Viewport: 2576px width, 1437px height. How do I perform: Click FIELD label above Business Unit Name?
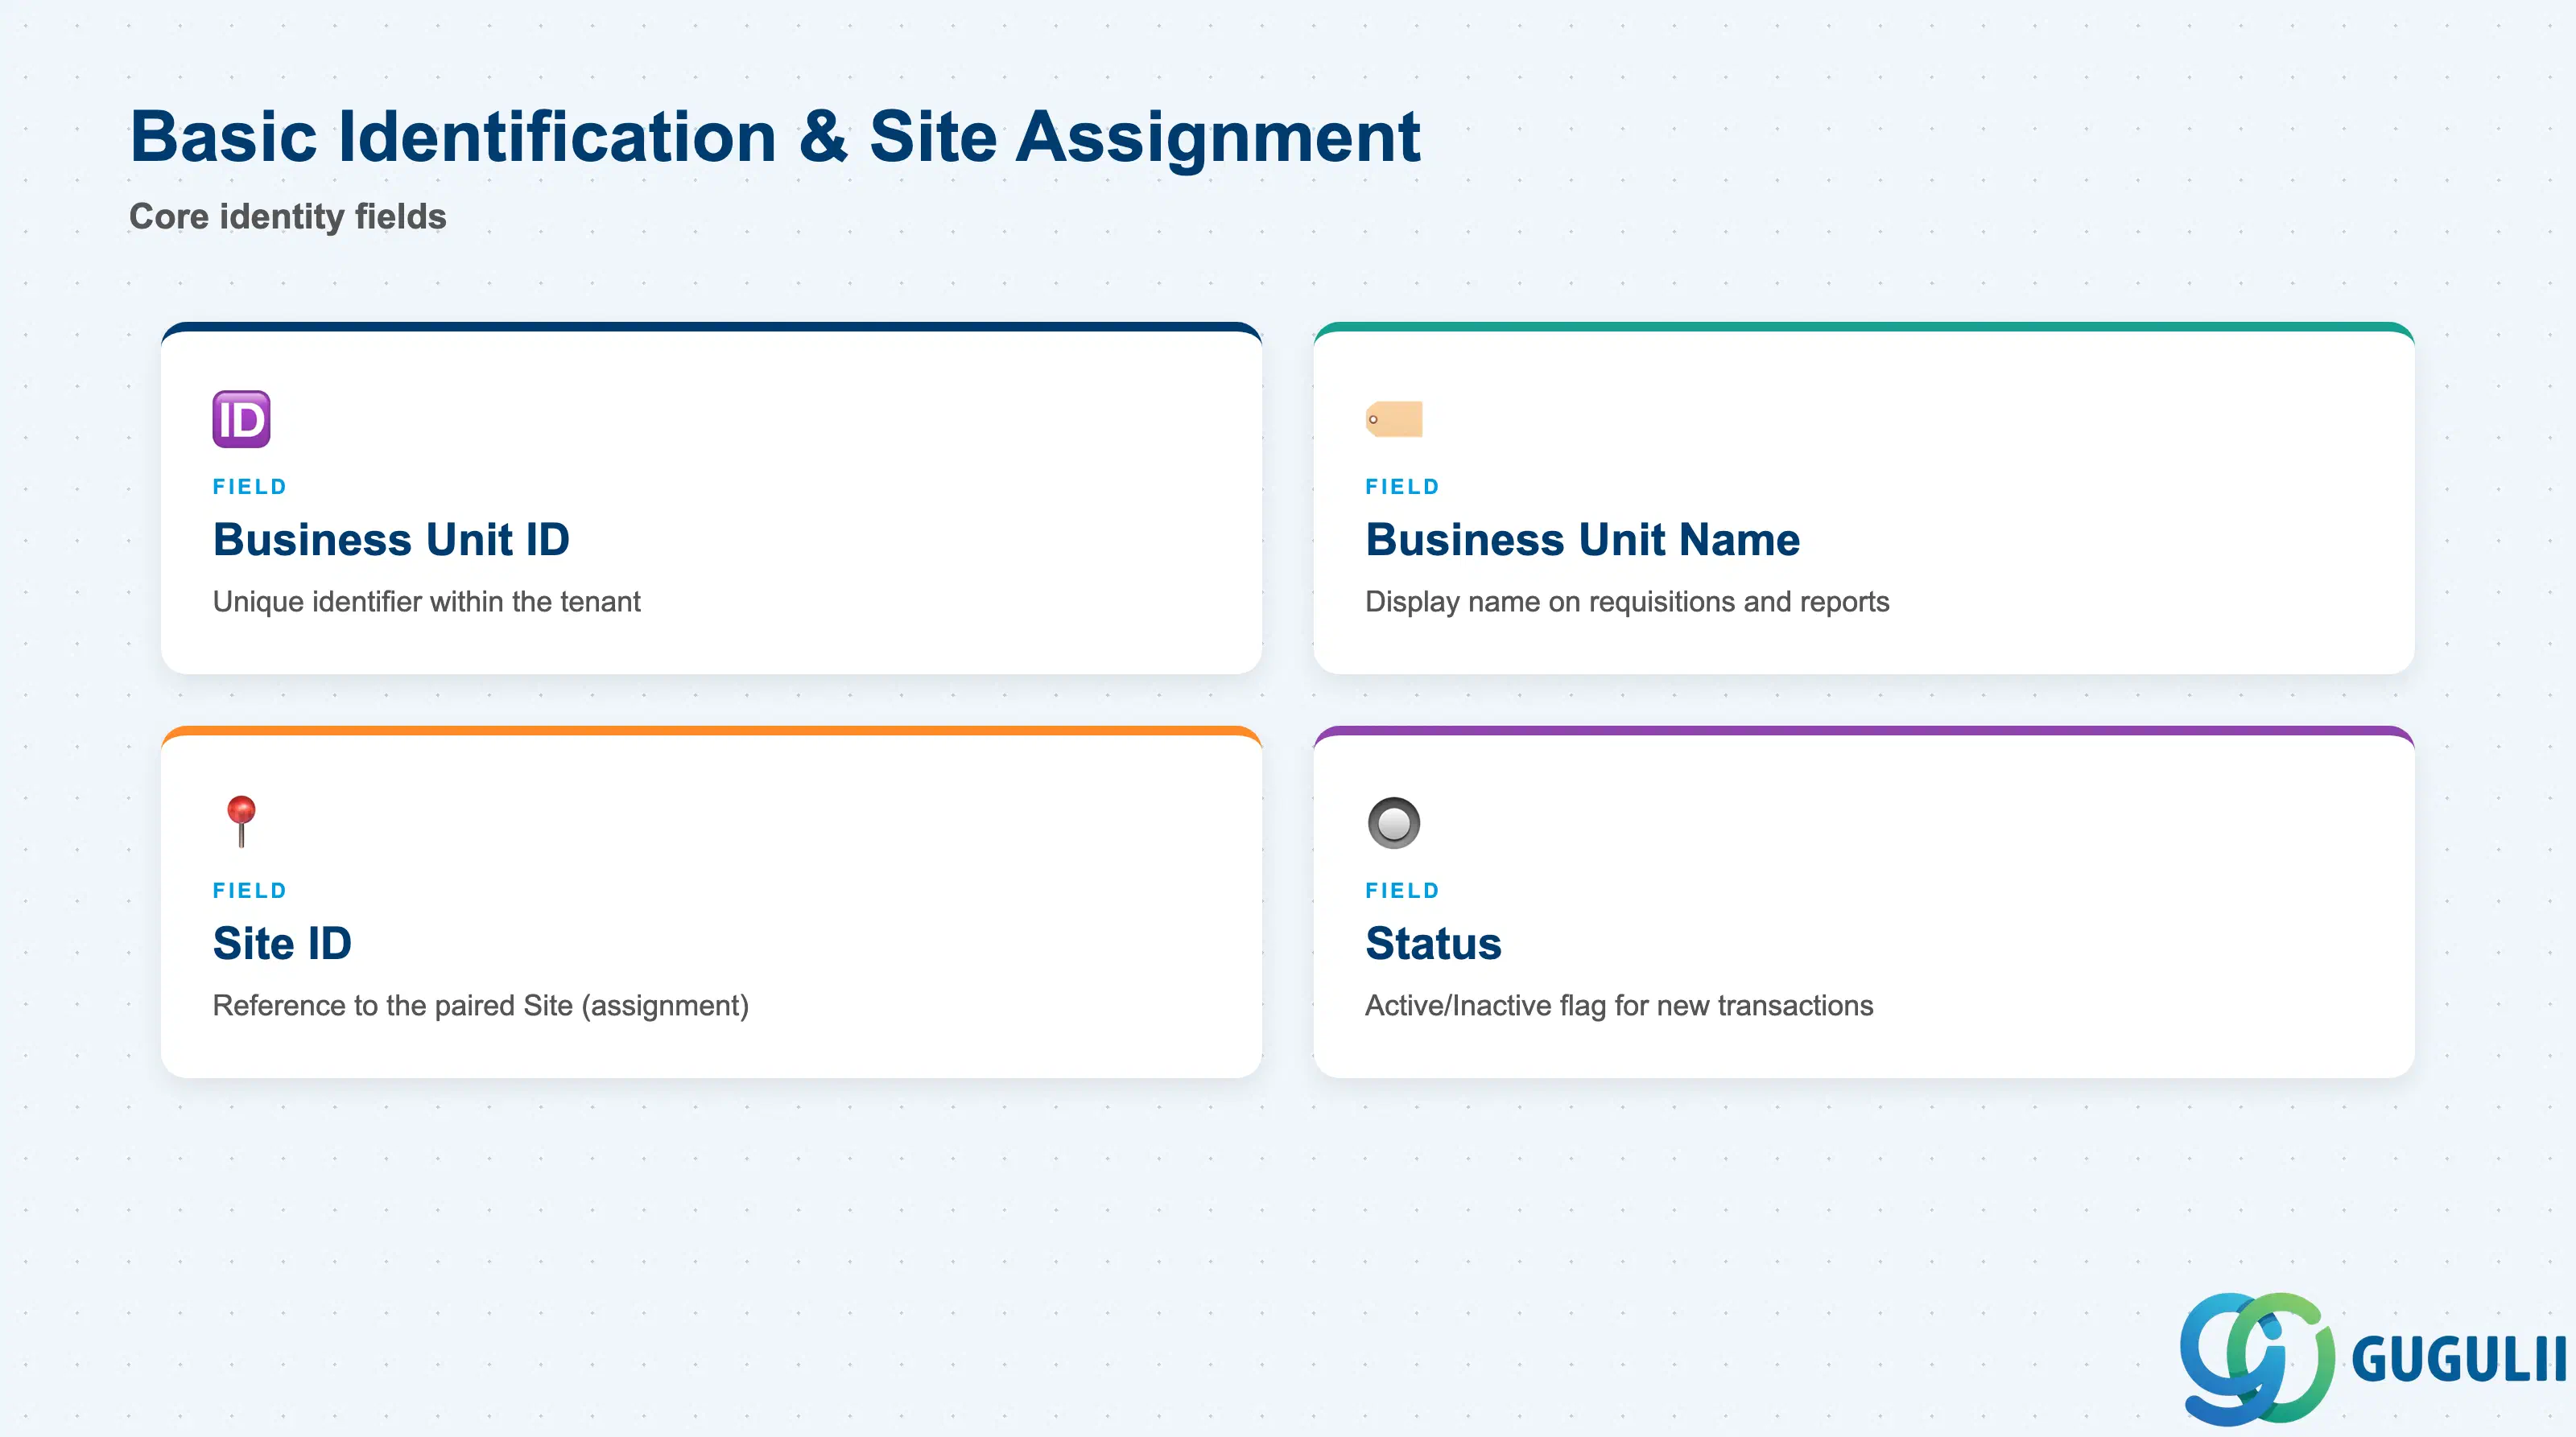1402,487
